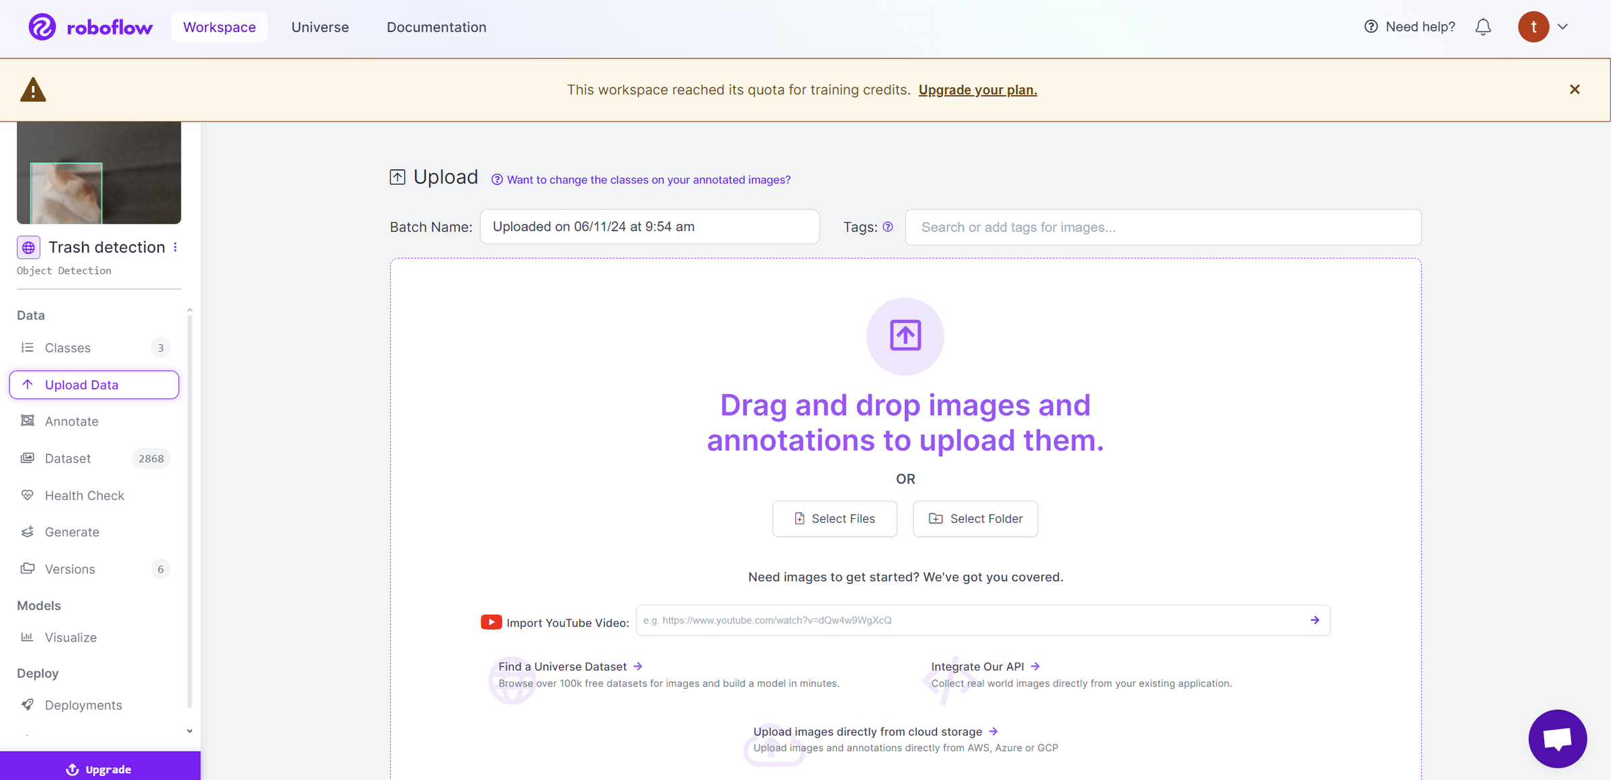Dismiss the quota warning banner
The height and width of the screenshot is (780, 1612).
pyautogui.click(x=1574, y=89)
